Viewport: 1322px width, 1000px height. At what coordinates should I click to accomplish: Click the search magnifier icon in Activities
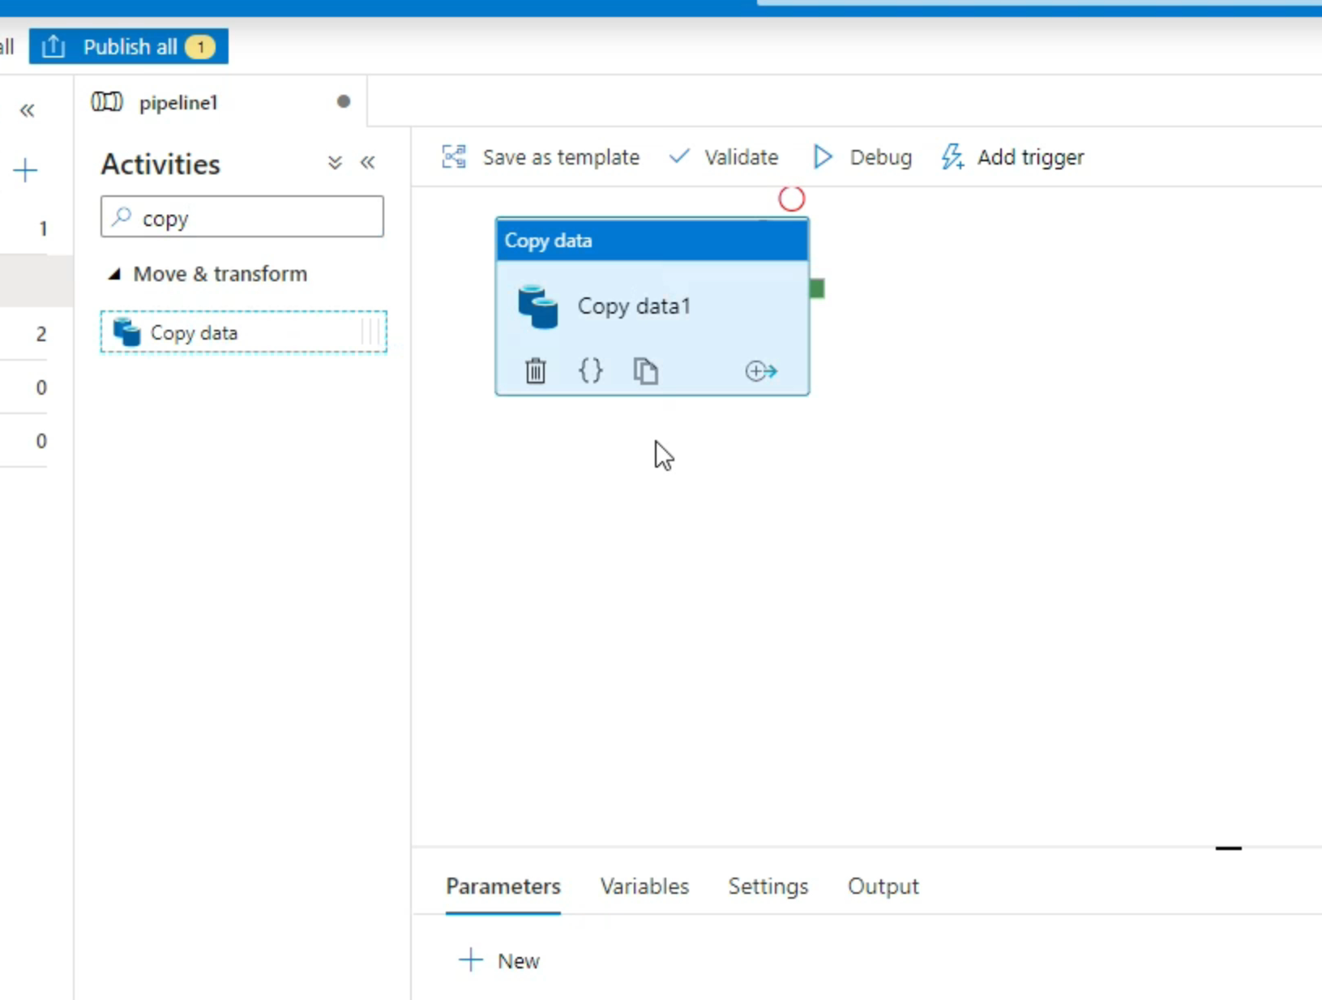(x=122, y=216)
